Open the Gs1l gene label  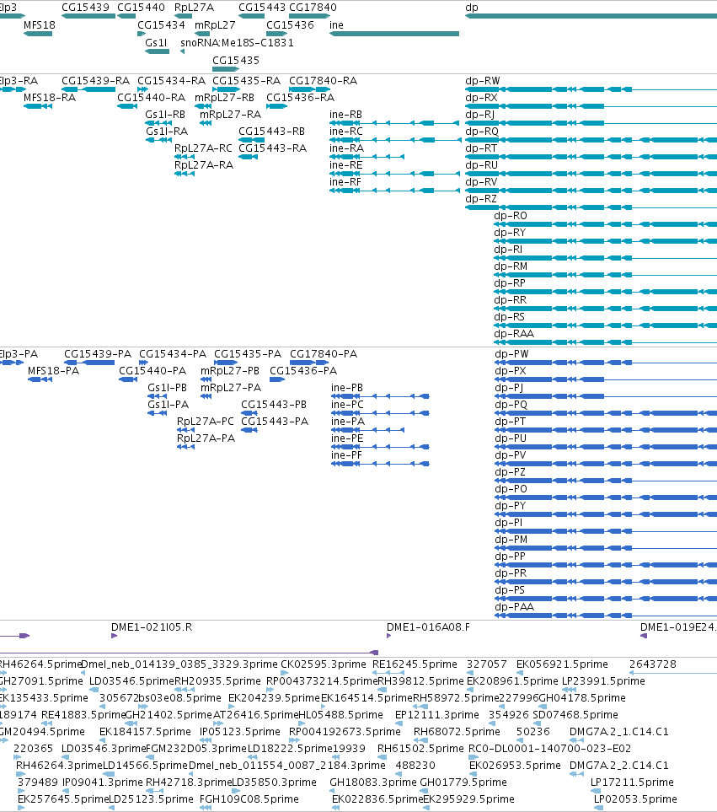[x=156, y=42]
